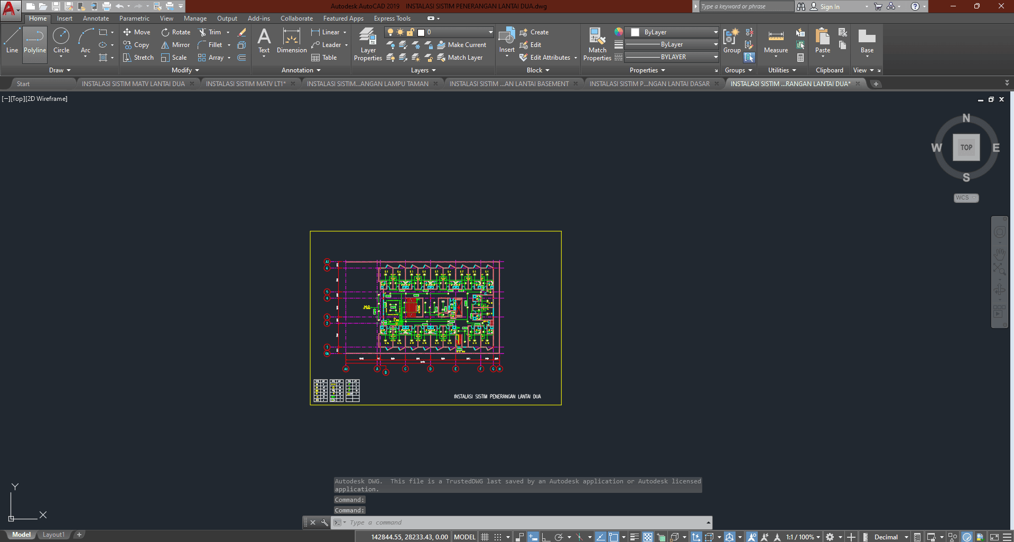The width and height of the screenshot is (1014, 542).
Task: Open the Annotate ribbon tab
Action: pos(96,18)
